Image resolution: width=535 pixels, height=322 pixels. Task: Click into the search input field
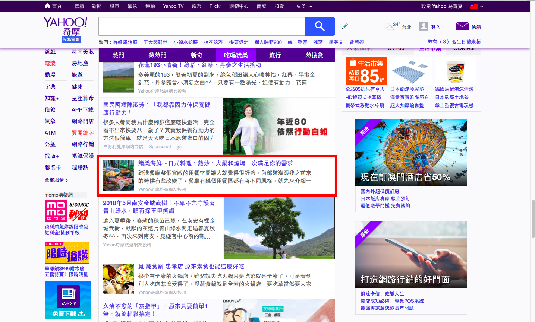[x=202, y=26]
